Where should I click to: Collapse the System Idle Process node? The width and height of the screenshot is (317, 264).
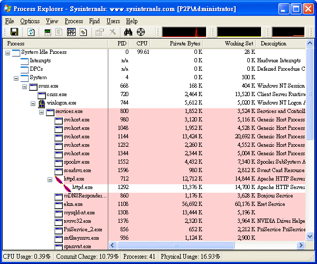click(x=8, y=52)
